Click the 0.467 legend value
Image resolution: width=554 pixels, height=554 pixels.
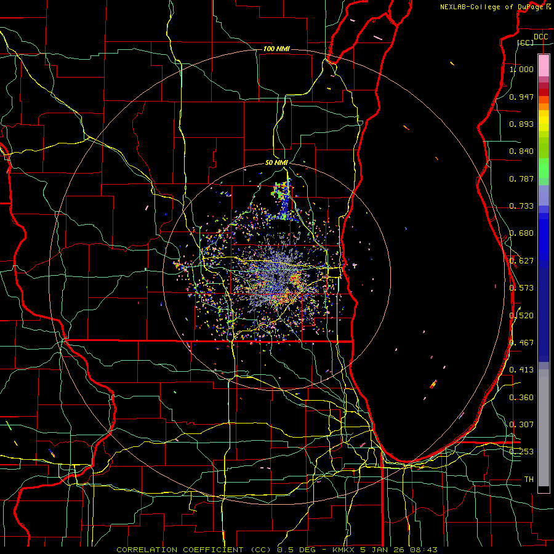pyautogui.click(x=521, y=343)
